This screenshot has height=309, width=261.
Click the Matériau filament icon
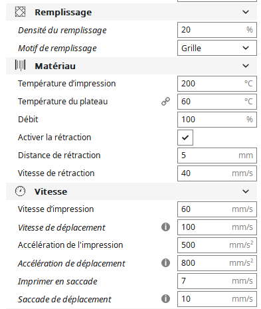[x=20, y=66]
